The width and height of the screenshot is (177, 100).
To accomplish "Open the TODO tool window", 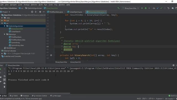I will click(x=14, y=96).
